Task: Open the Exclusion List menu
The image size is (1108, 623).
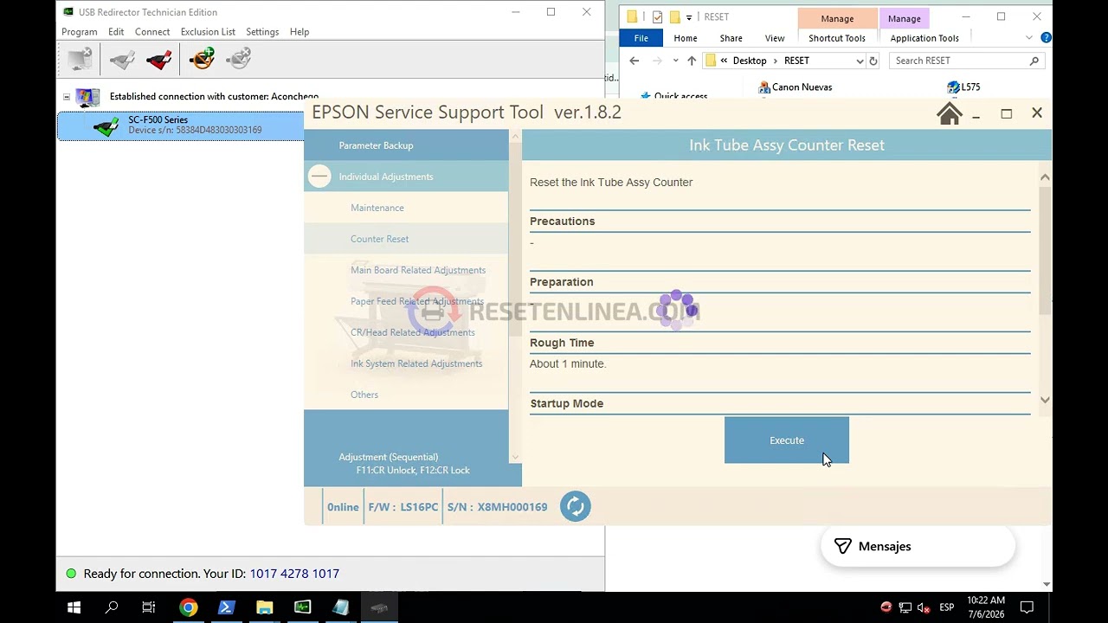Action: click(208, 32)
